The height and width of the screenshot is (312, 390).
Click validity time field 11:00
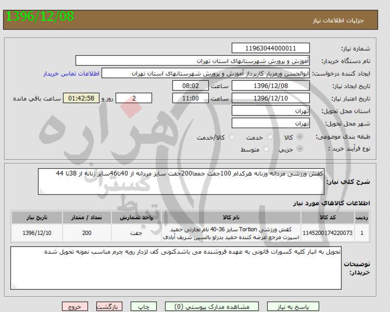(x=191, y=98)
